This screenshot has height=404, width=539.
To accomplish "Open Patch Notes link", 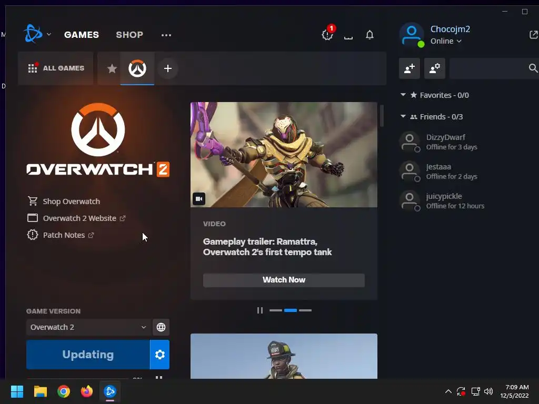I will pos(61,235).
